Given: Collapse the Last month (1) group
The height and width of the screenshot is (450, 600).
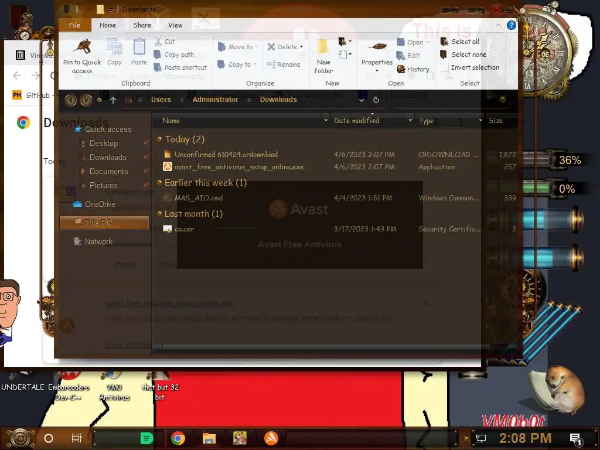Looking at the screenshot, I should coord(159,213).
